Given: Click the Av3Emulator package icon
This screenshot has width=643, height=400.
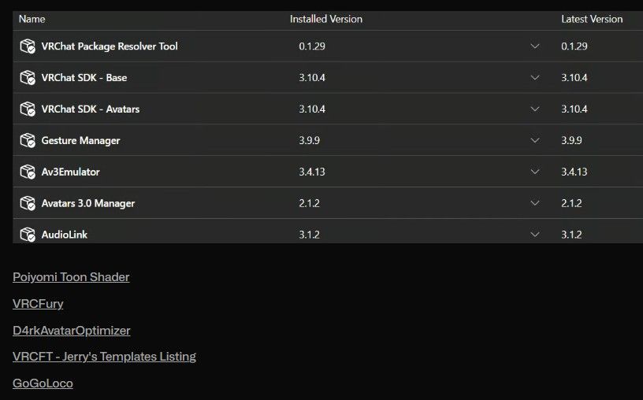Looking at the screenshot, I should [x=28, y=172].
